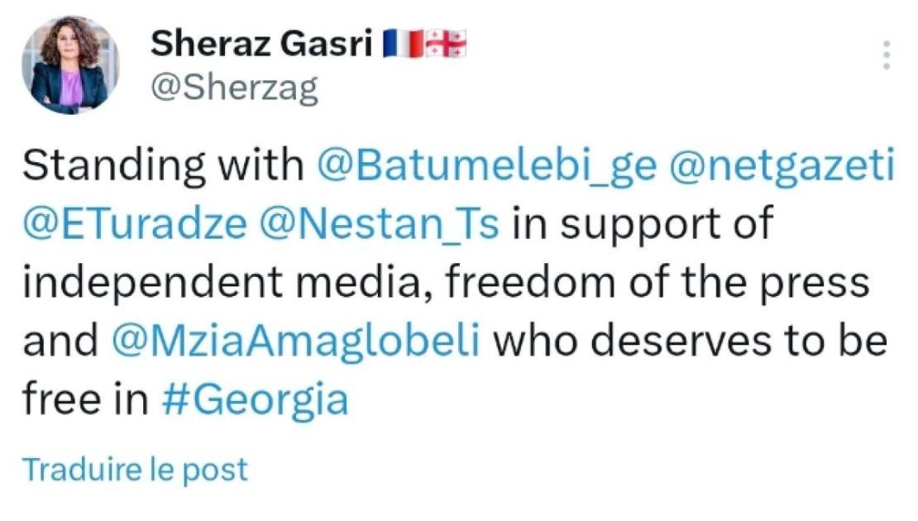This screenshot has height=521, width=918.
Task: Open the @ETuradze profile mention
Action: tap(135, 223)
